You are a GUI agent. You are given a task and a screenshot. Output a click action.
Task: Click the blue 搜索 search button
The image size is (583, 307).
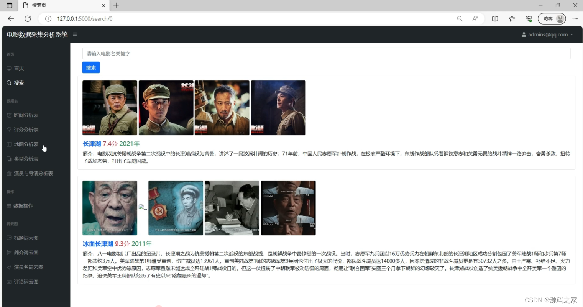click(x=91, y=67)
